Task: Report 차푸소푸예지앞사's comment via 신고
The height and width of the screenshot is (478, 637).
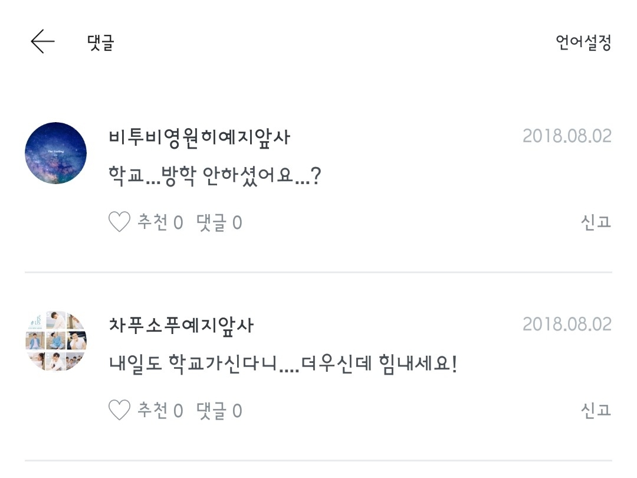Action: [x=595, y=410]
